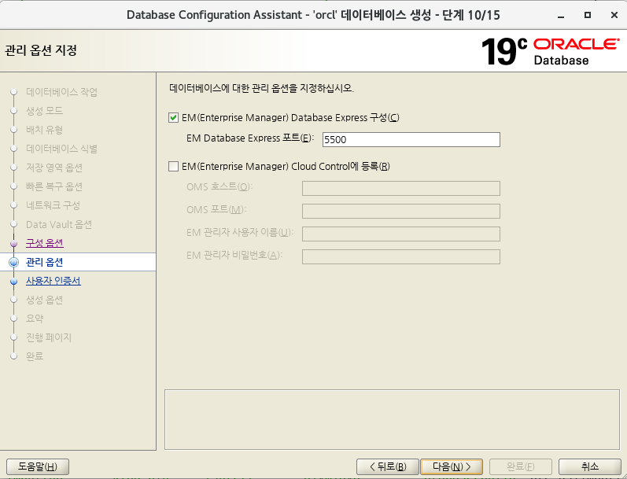Enable EM Cloud Control에 등록 checkbox
This screenshot has height=479, width=627.
pyautogui.click(x=173, y=166)
